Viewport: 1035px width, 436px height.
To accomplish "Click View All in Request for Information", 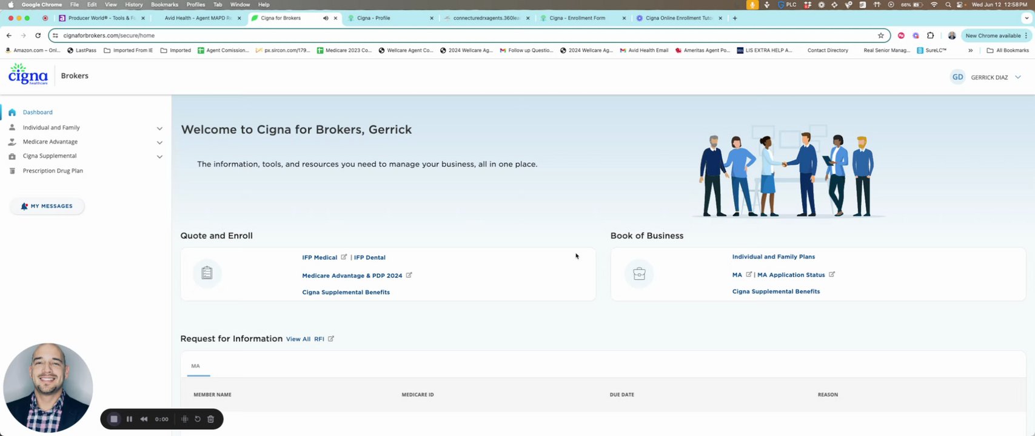I will click(298, 339).
